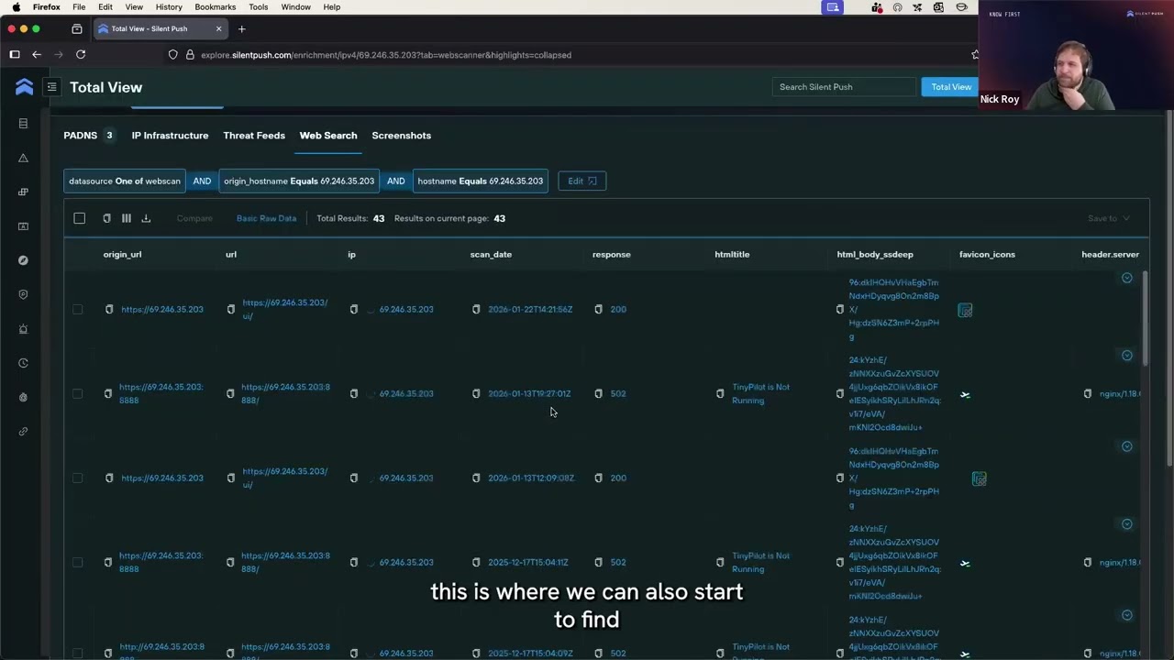Expand the 2026-01-13T19:27:01Z row chevron
This screenshot has height=660, width=1174.
point(1127,356)
